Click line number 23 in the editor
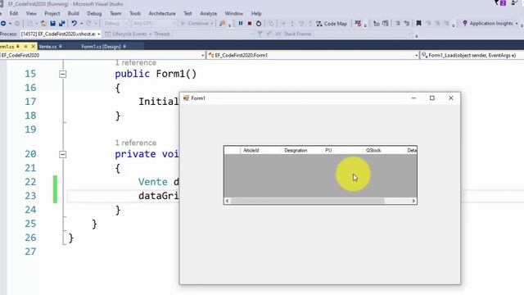The image size is (524, 295). (30, 196)
